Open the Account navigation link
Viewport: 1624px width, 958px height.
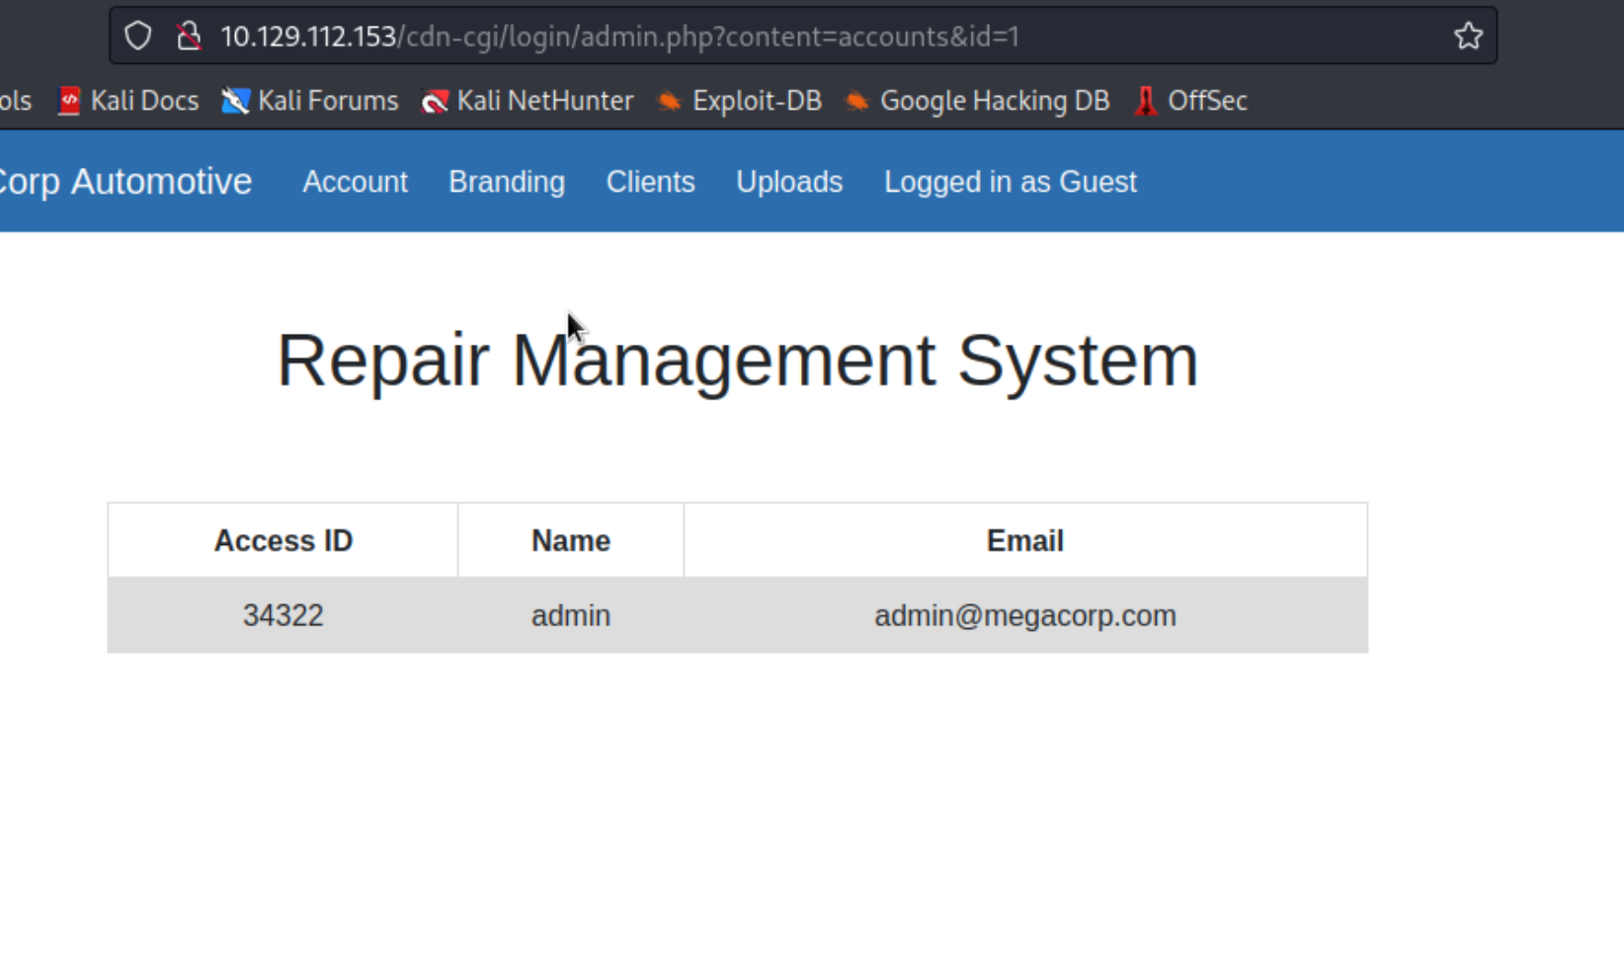pos(355,182)
